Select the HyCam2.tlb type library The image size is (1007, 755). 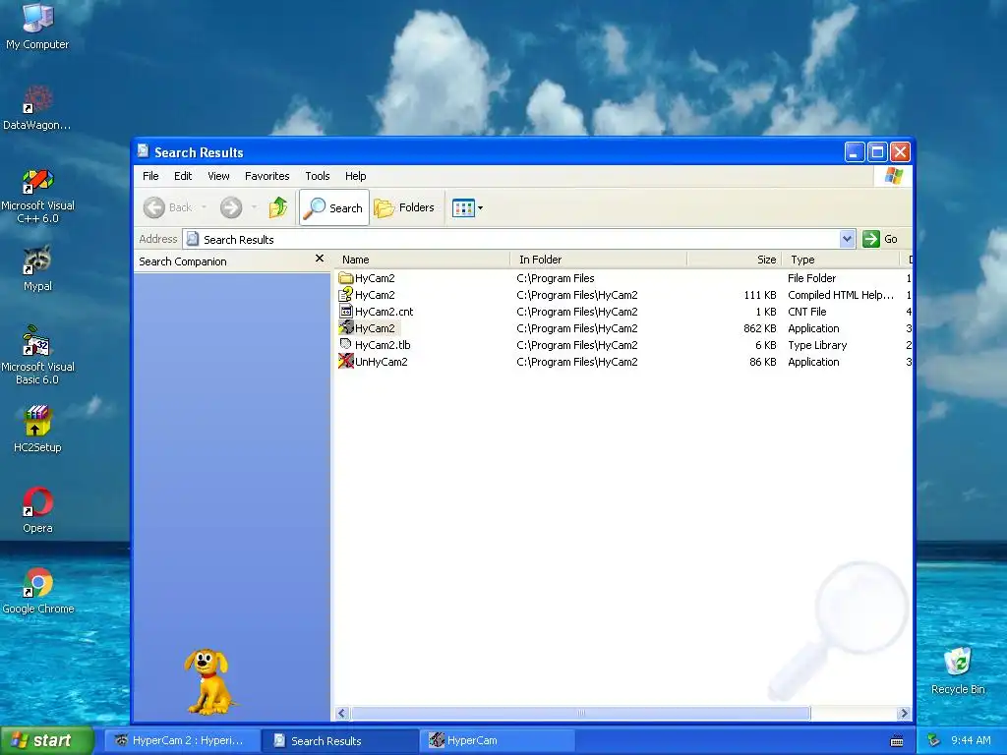[375, 345]
